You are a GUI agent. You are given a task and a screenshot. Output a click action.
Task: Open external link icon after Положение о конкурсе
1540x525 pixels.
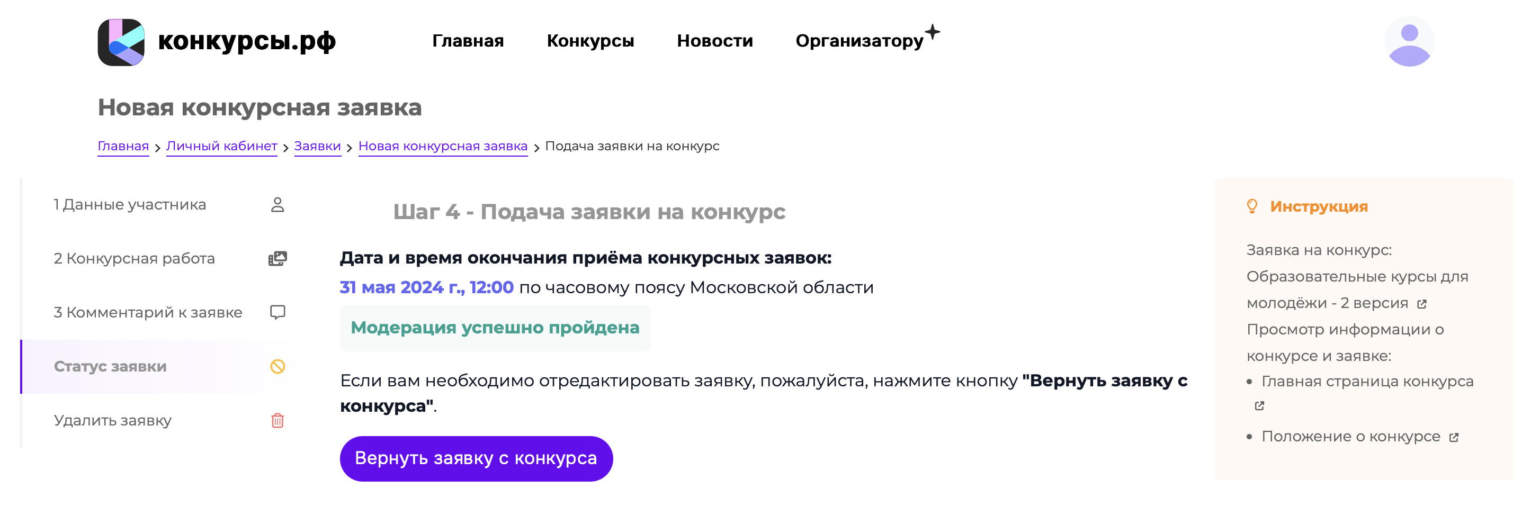(x=1454, y=437)
